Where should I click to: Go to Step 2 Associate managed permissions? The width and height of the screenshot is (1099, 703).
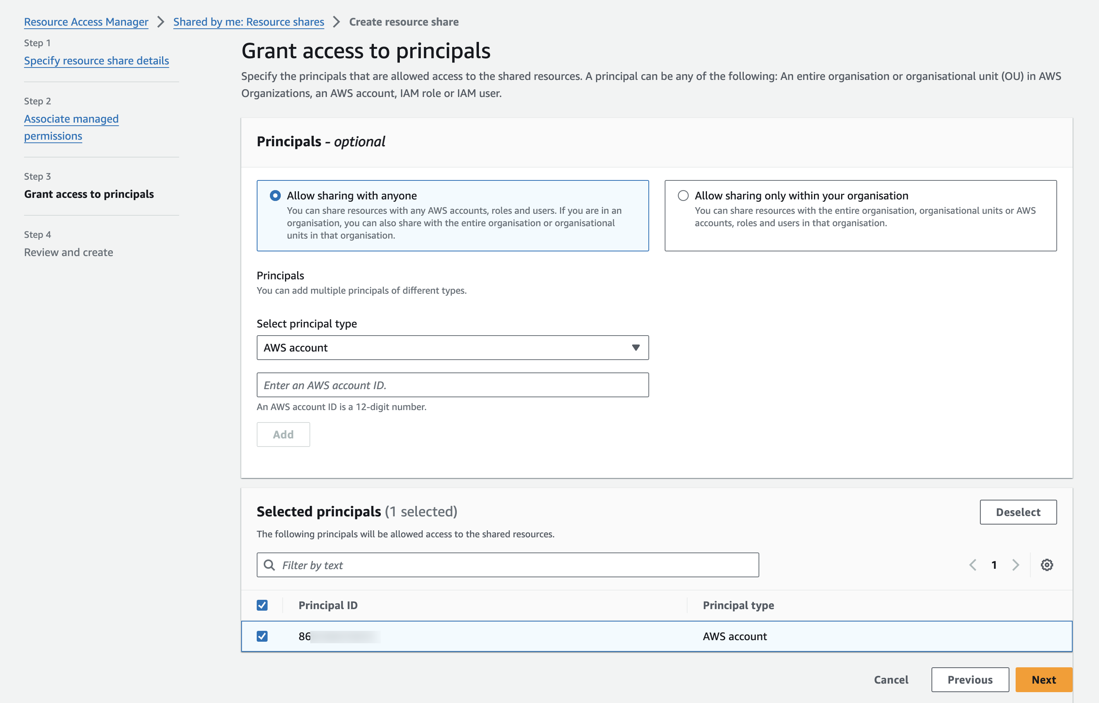[x=71, y=127]
